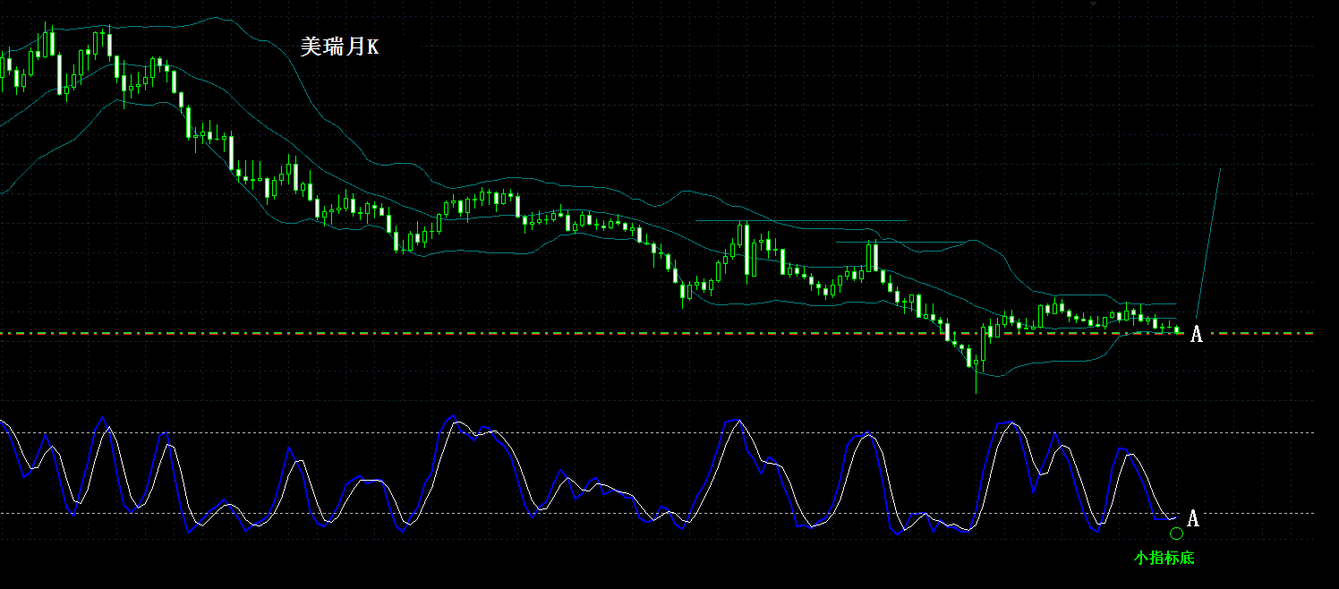Click the green circle above 小指标底
The height and width of the screenshot is (589, 1339).
click(1176, 534)
